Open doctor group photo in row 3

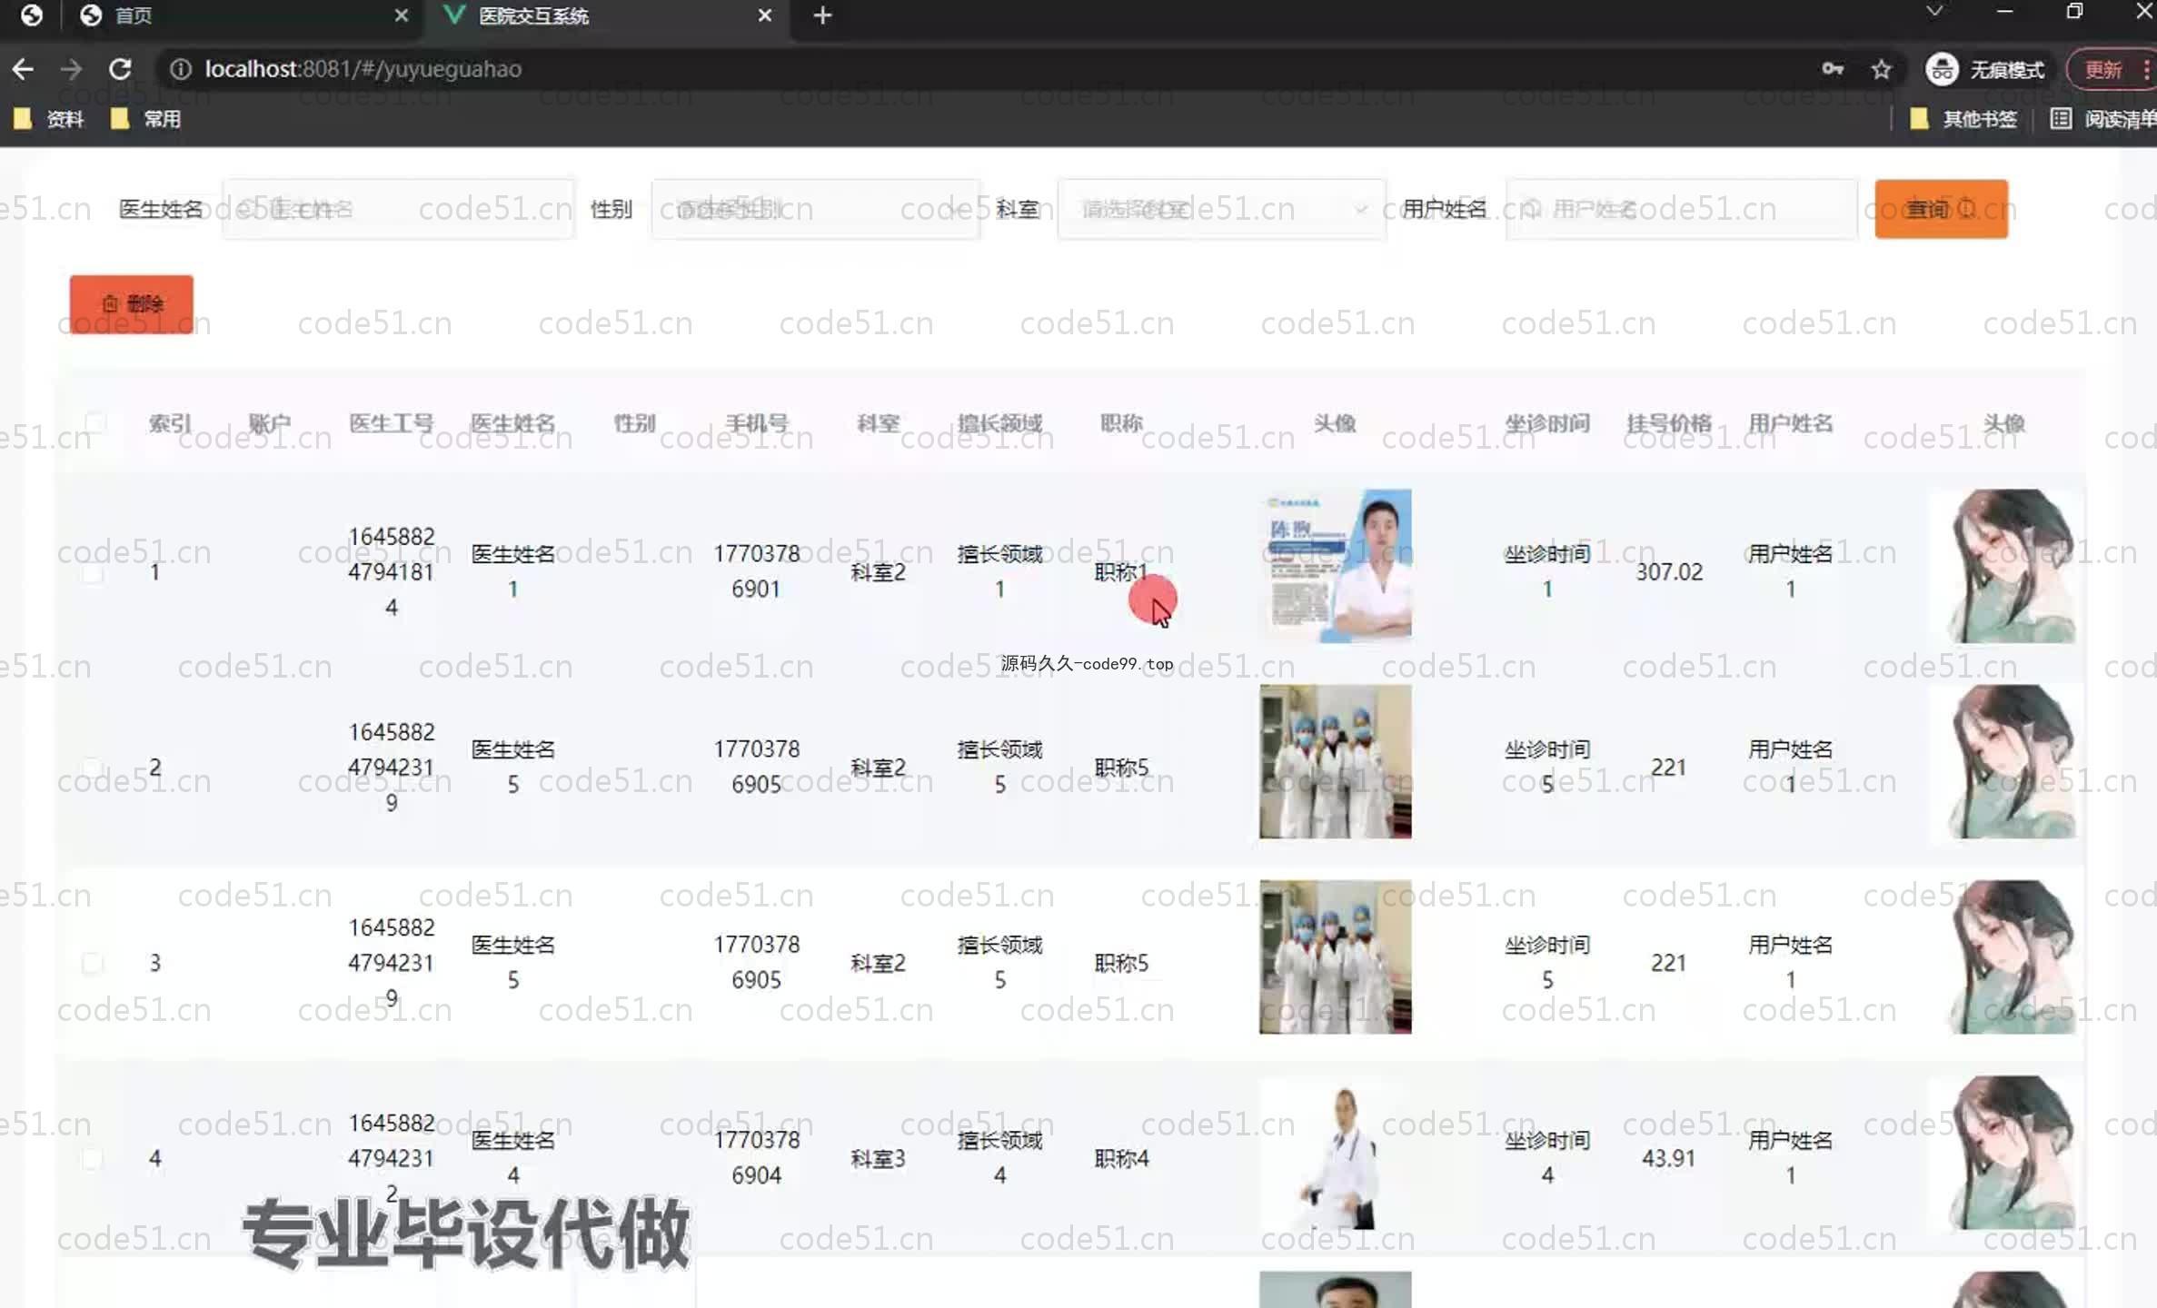pos(1336,956)
